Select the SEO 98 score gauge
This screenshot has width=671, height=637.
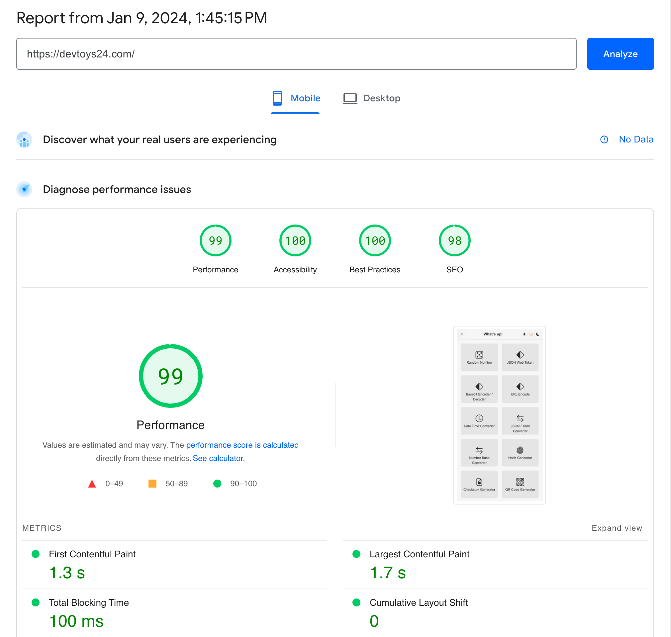click(x=454, y=241)
